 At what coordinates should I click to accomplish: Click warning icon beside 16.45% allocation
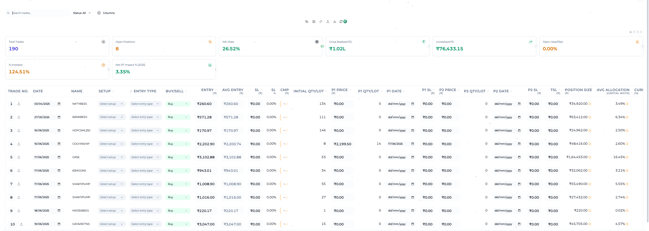(627, 157)
